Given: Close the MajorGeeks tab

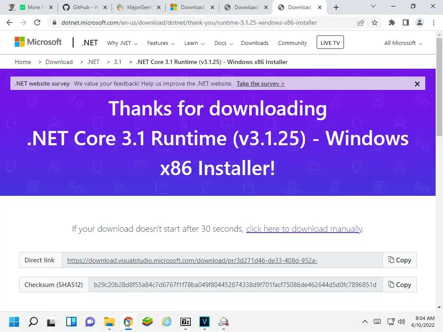Looking at the screenshot, I should click(x=159, y=8).
